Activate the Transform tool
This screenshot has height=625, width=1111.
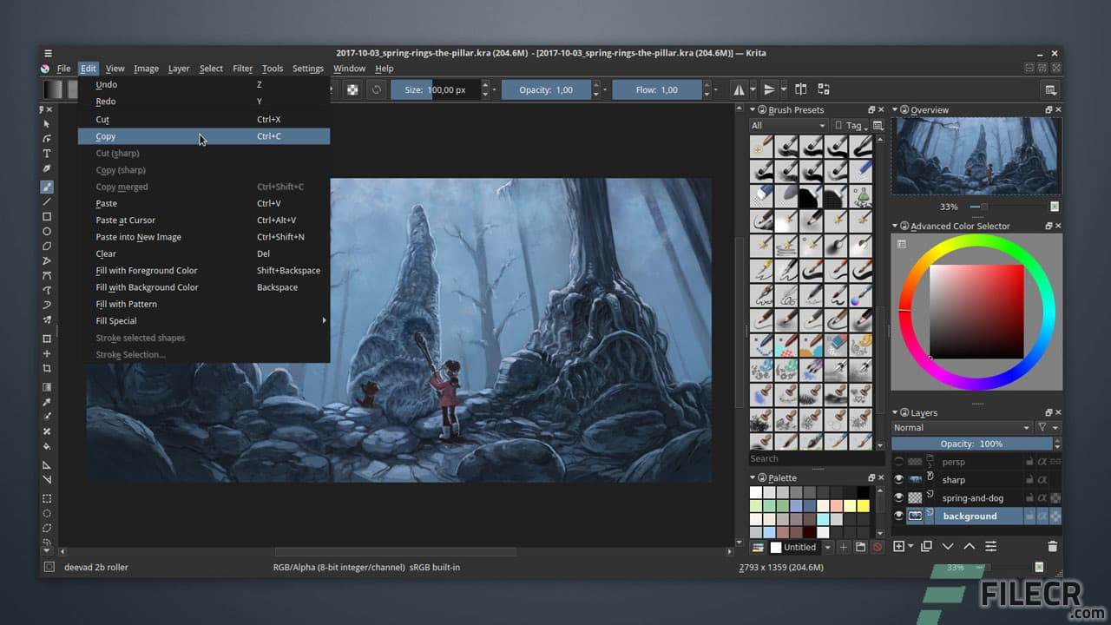(x=47, y=339)
